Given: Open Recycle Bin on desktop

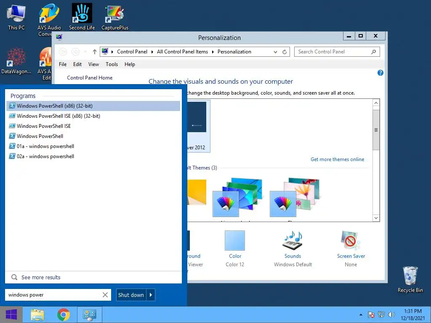Looking at the screenshot, I should pos(410,280).
